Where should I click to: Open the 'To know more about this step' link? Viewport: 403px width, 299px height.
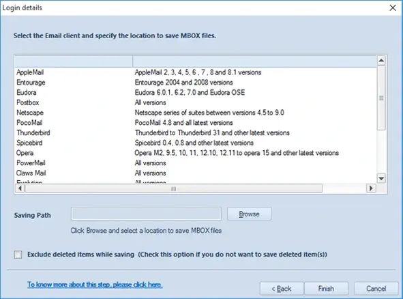click(x=95, y=285)
